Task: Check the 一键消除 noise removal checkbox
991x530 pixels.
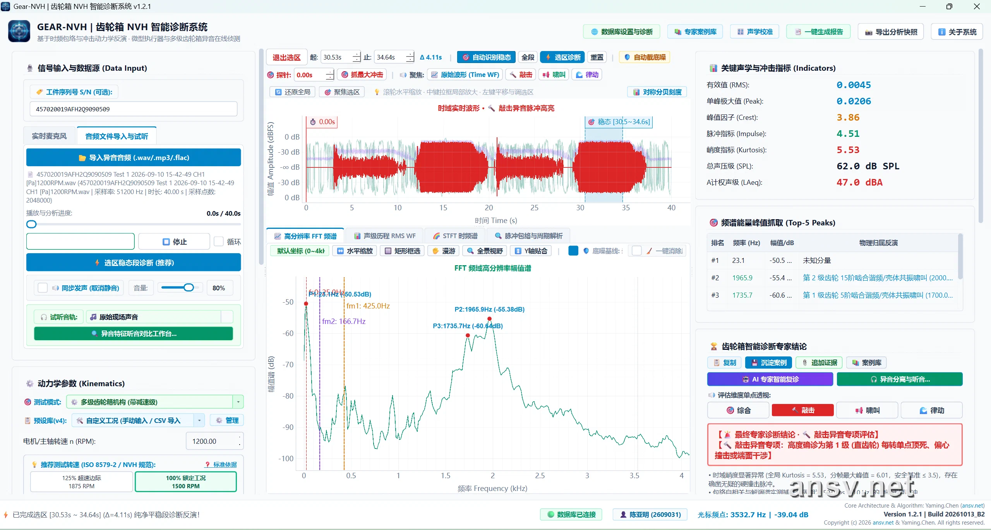Action: click(636, 251)
